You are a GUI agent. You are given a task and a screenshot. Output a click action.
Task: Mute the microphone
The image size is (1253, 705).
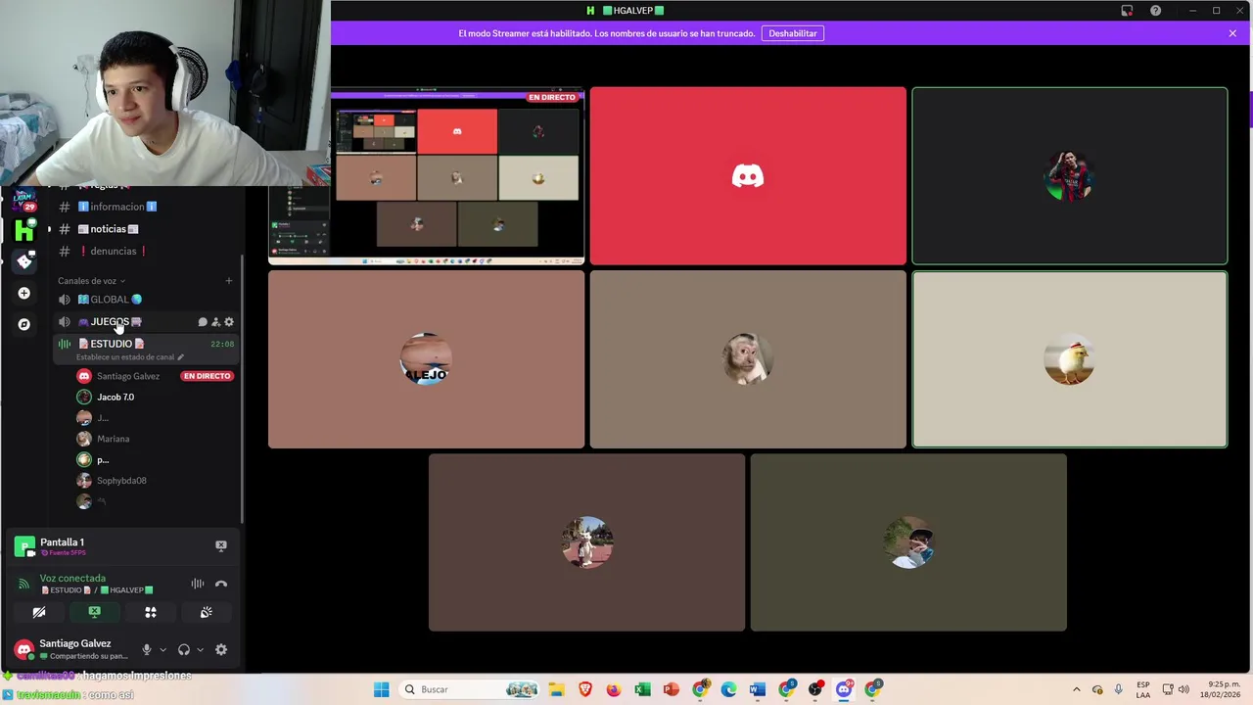coord(147,649)
